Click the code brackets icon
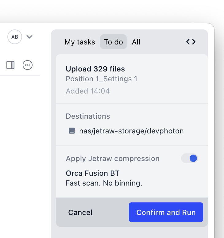Image resolution: width=224 pixels, height=238 pixels. (191, 42)
